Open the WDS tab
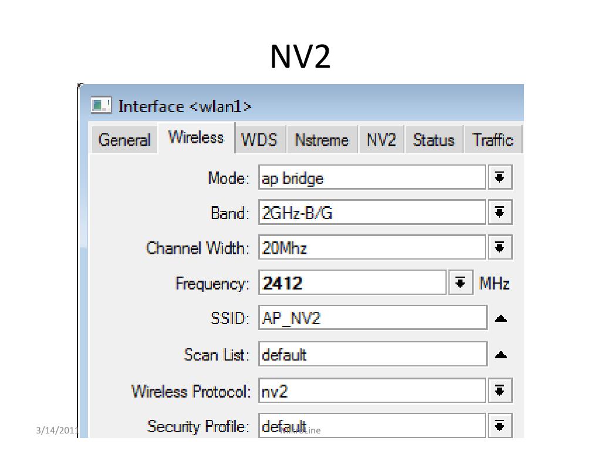The width and height of the screenshot is (601, 451). pos(259,140)
